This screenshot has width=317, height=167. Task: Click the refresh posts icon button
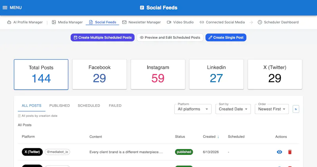tap(296, 109)
